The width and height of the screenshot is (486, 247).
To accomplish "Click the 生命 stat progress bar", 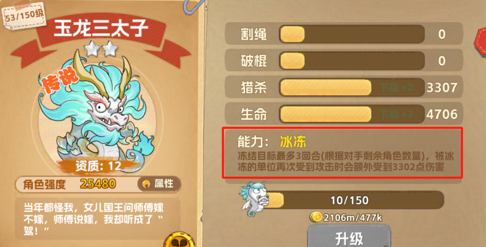I will point(352,114).
